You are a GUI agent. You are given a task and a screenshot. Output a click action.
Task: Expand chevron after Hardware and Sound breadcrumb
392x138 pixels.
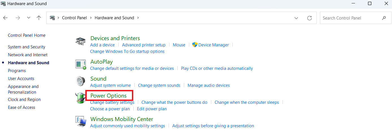point(138,18)
